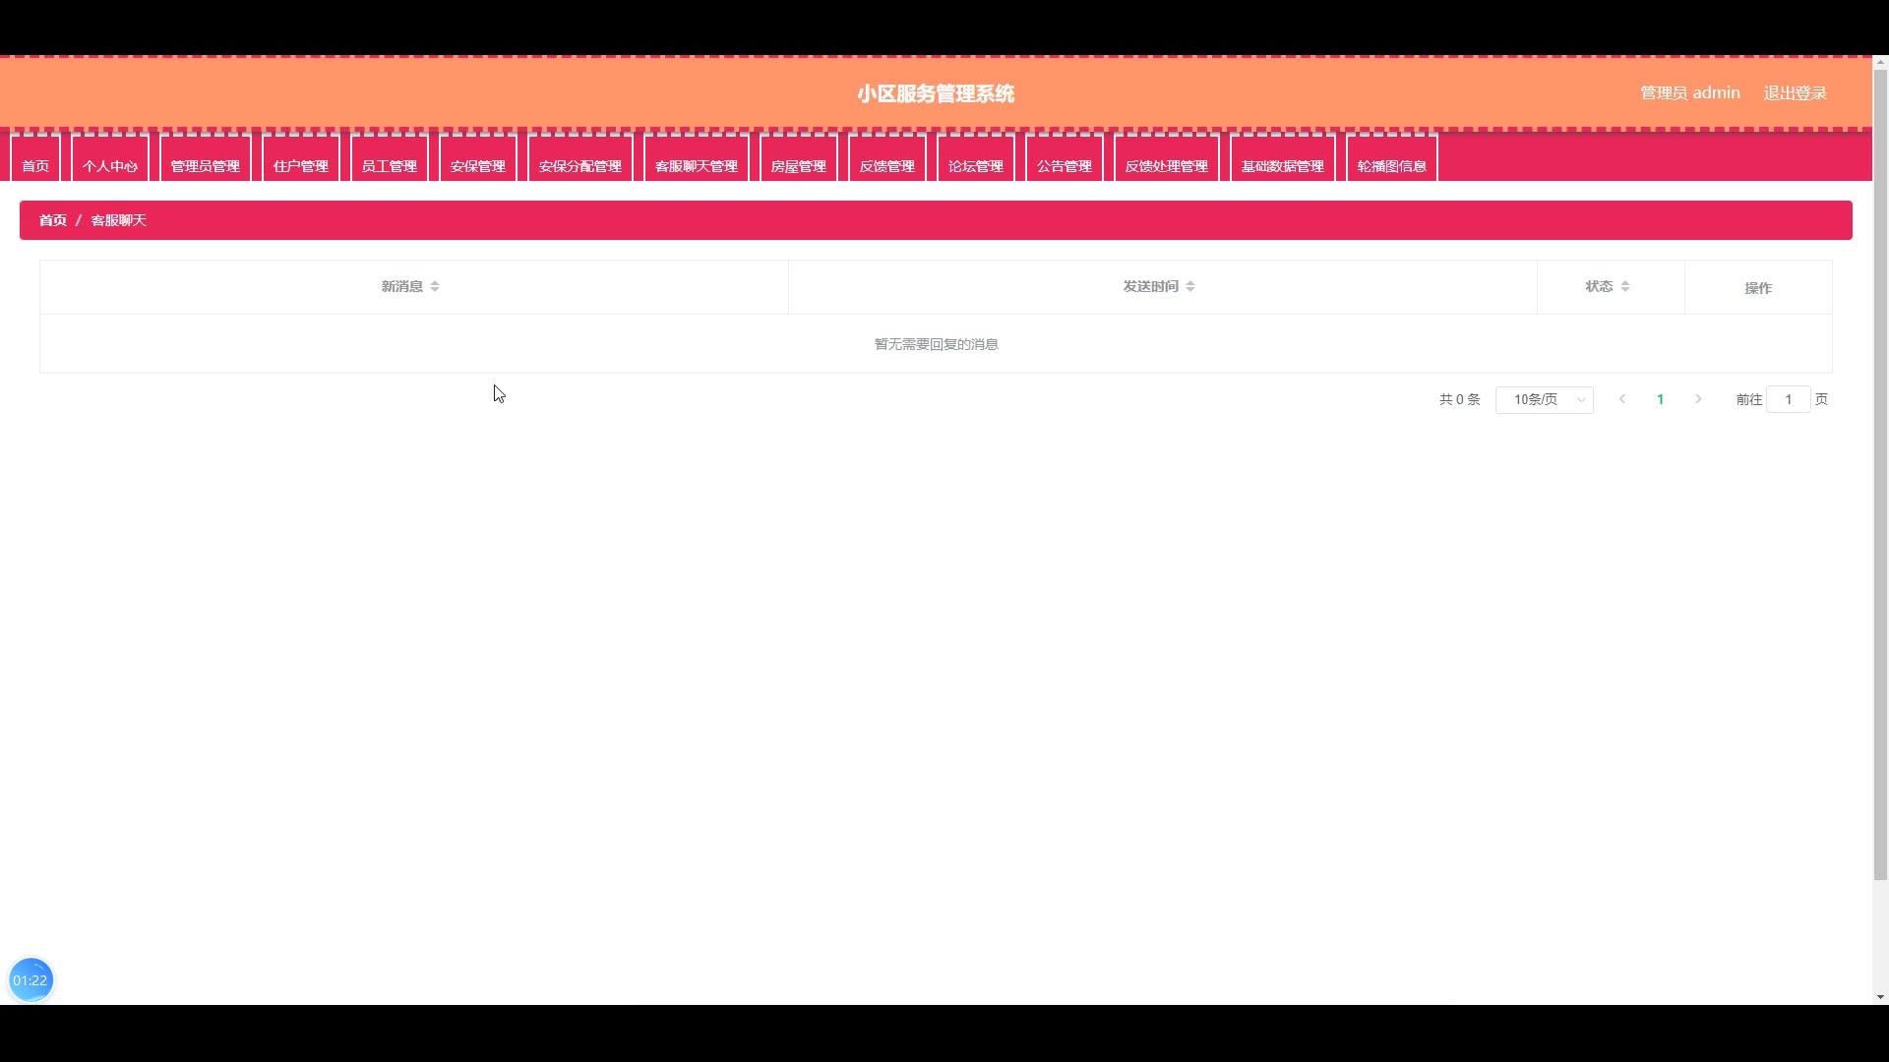This screenshot has height=1062, width=1889.
Task: Focus the 前往 page number input
Action: click(x=1788, y=399)
